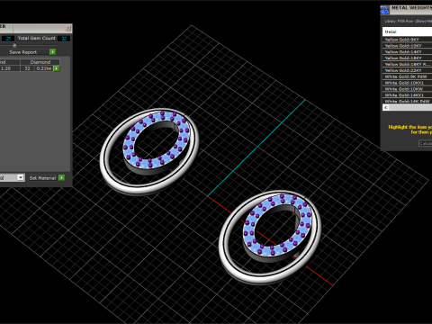Click the slider handle under Total Gem Count
This screenshot has width=432, height=324.
(x=14, y=46)
